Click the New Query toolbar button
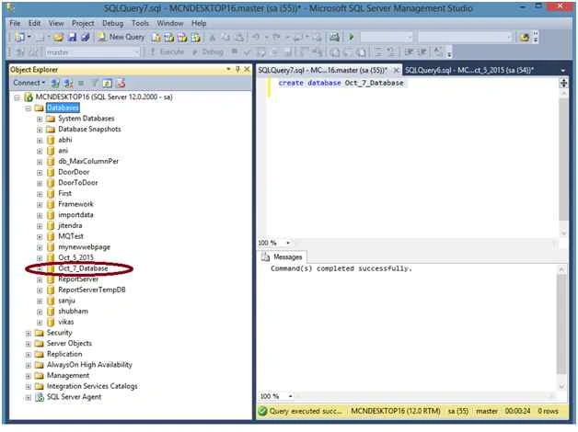This screenshot has height=432, width=578. click(x=121, y=37)
